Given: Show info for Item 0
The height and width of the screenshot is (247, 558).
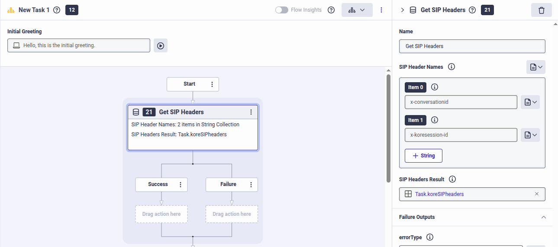Looking at the screenshot, I should click(x=435, y=87).
